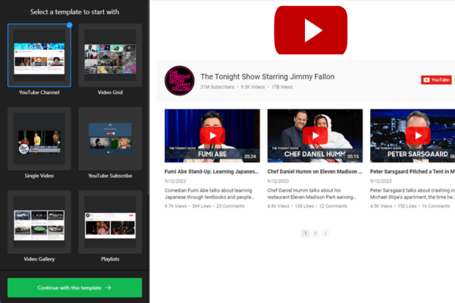455x303 pixels.
Task: Click the red YouTube subscribe button
Action: click(437, 80)
